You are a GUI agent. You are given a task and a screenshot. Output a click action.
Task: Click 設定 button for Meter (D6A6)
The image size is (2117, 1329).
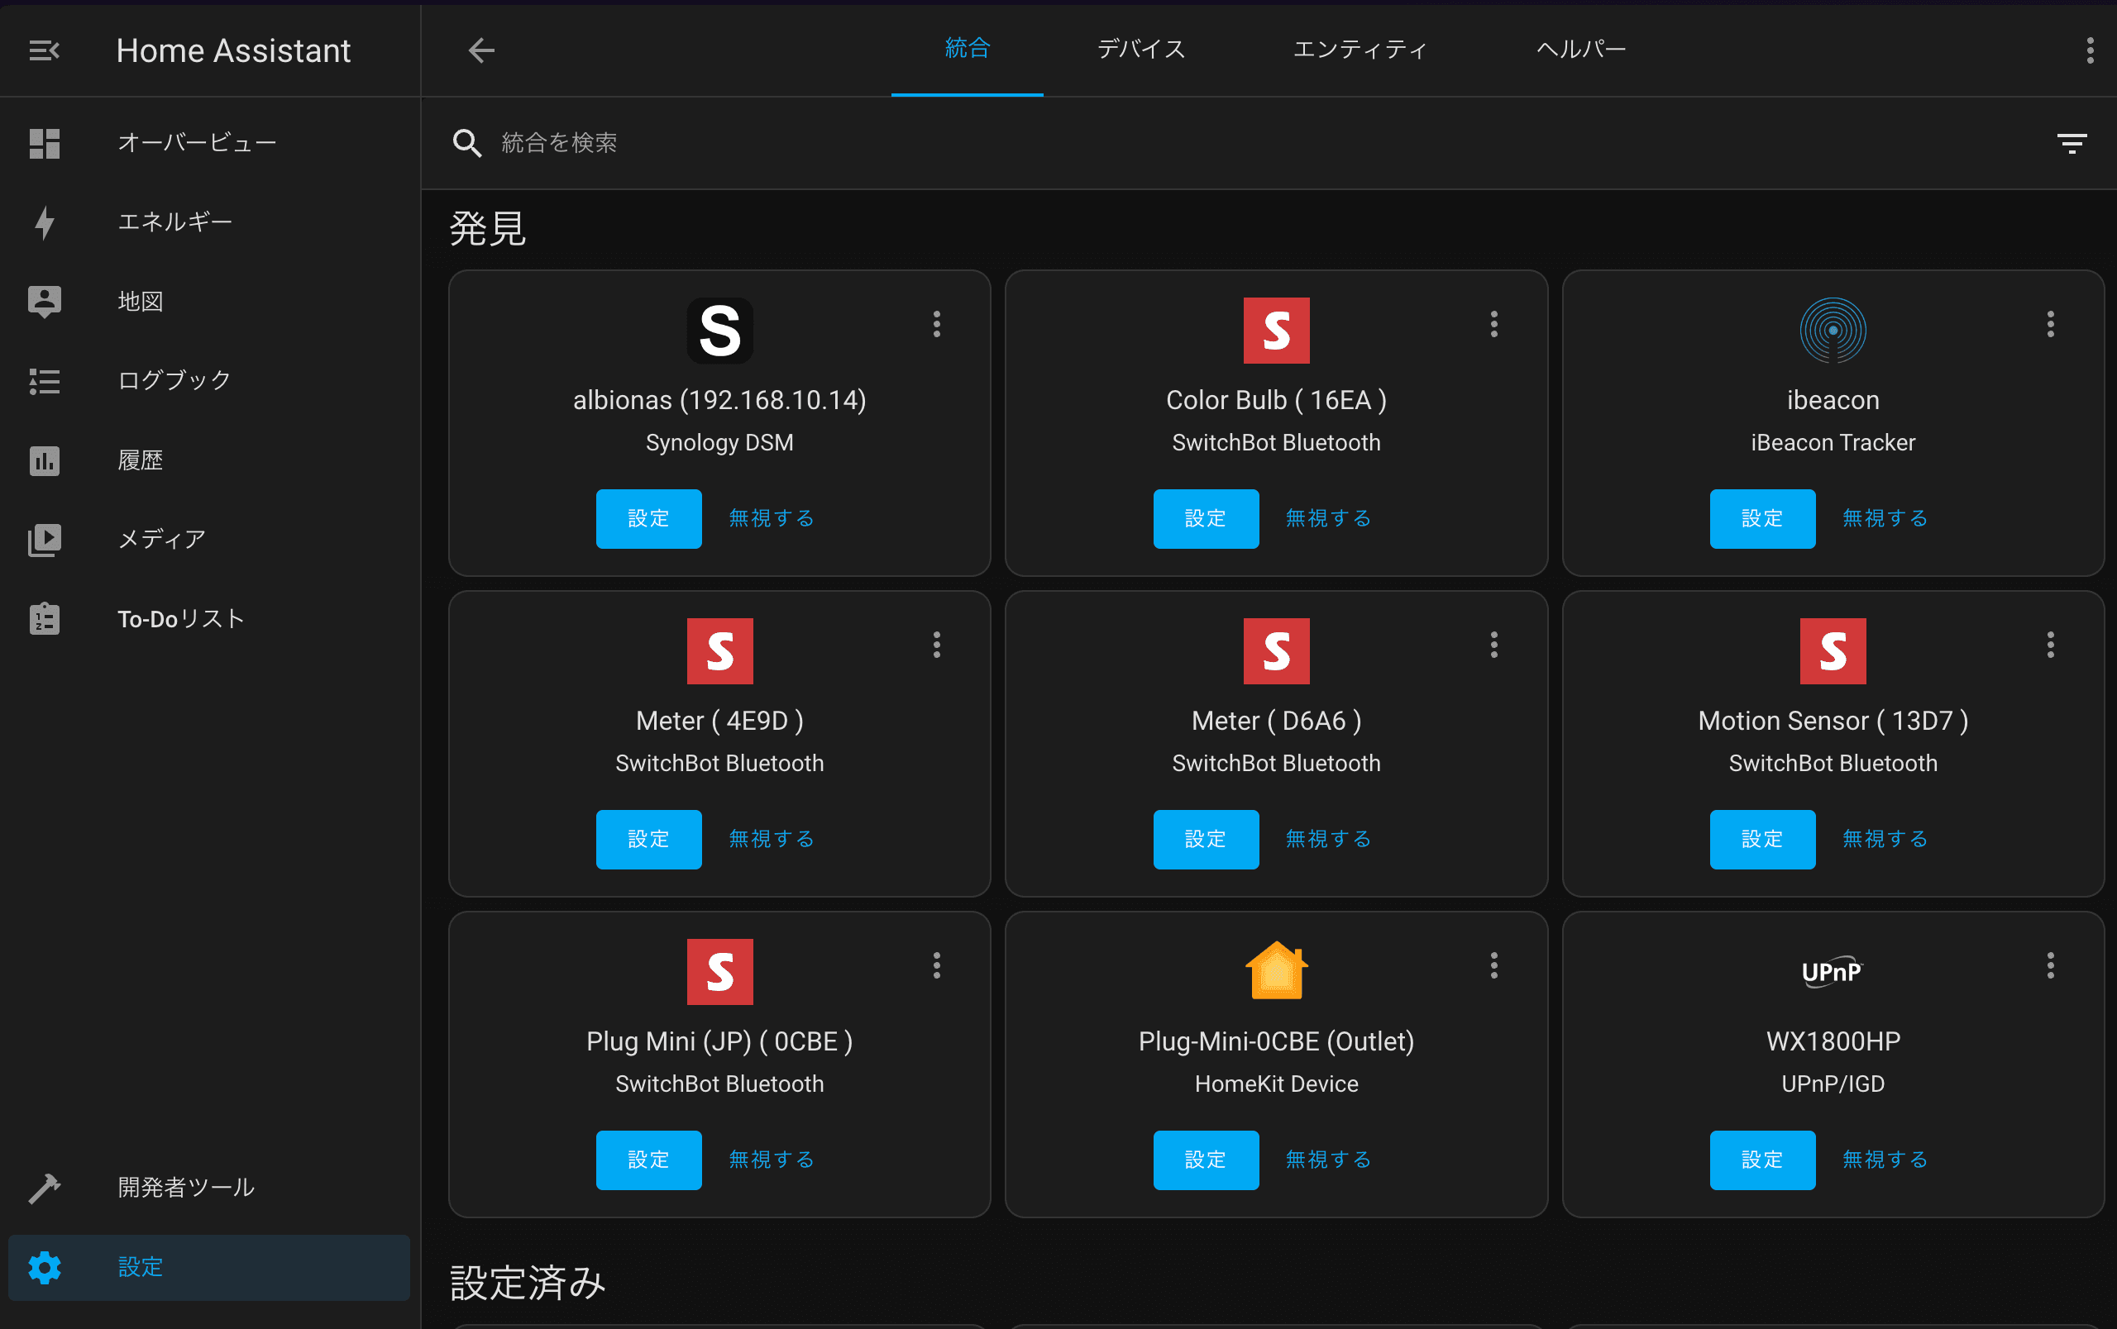1206,839
